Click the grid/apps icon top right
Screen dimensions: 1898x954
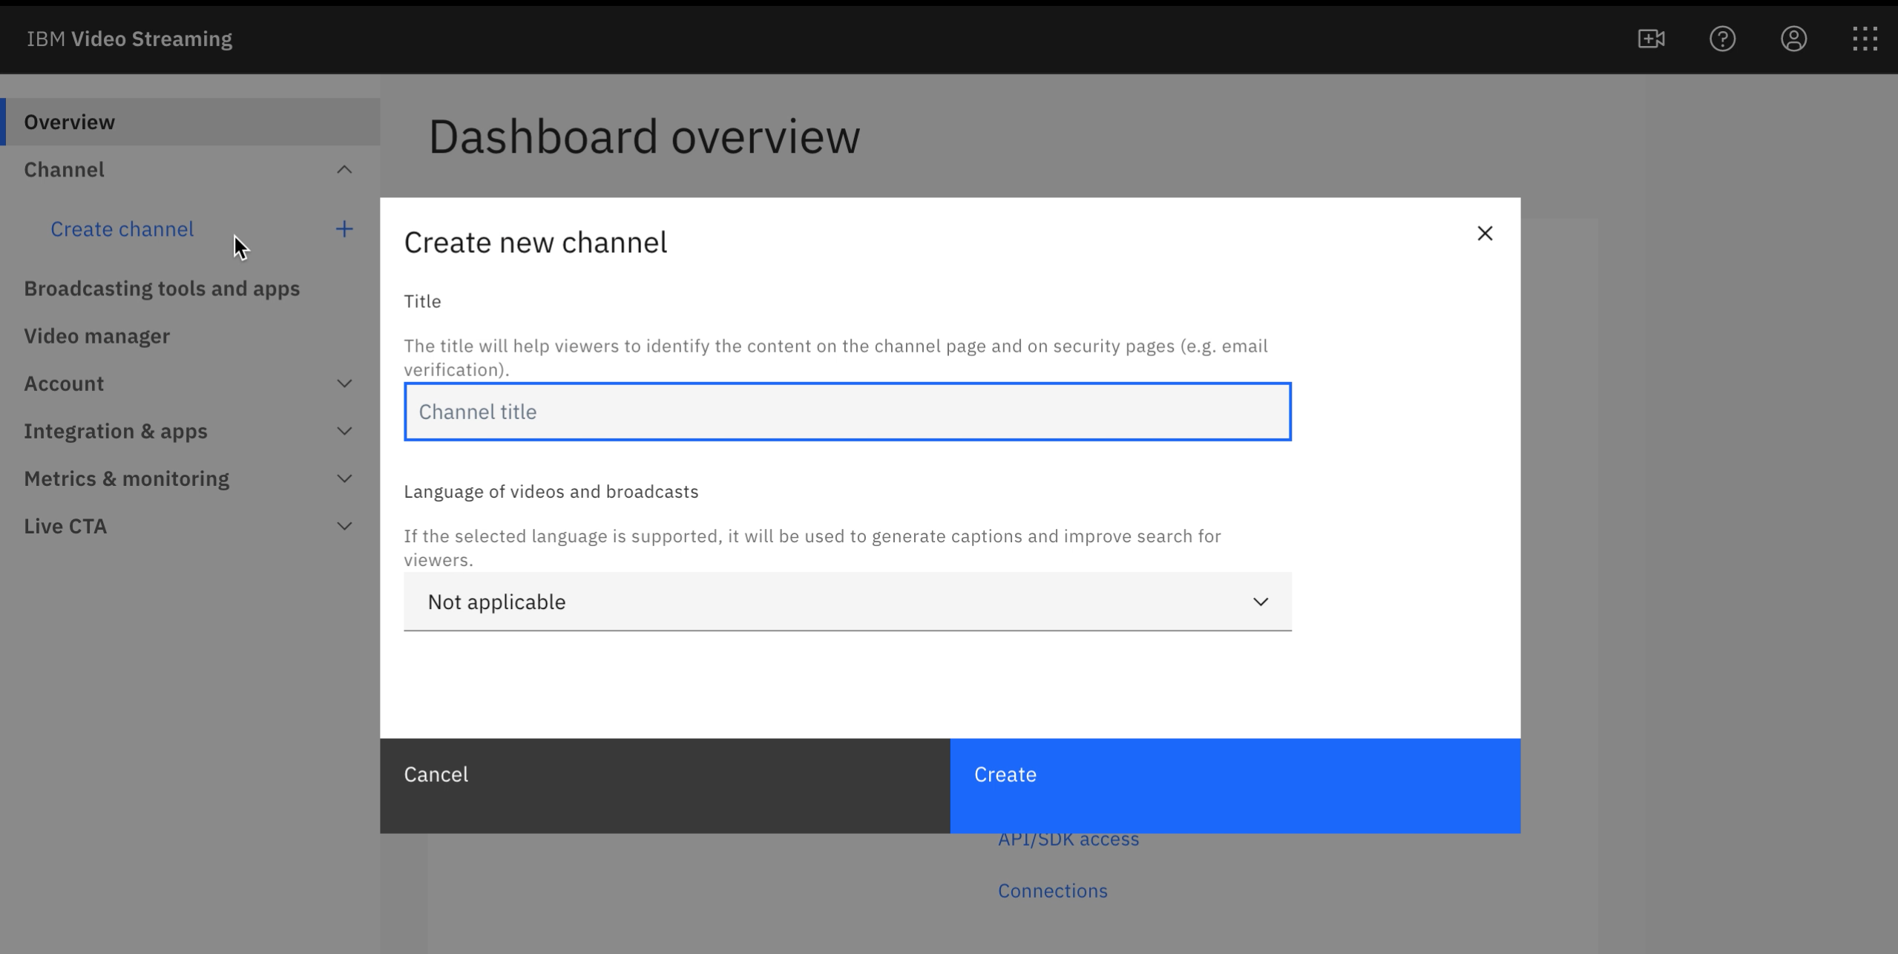[1864, 39]
